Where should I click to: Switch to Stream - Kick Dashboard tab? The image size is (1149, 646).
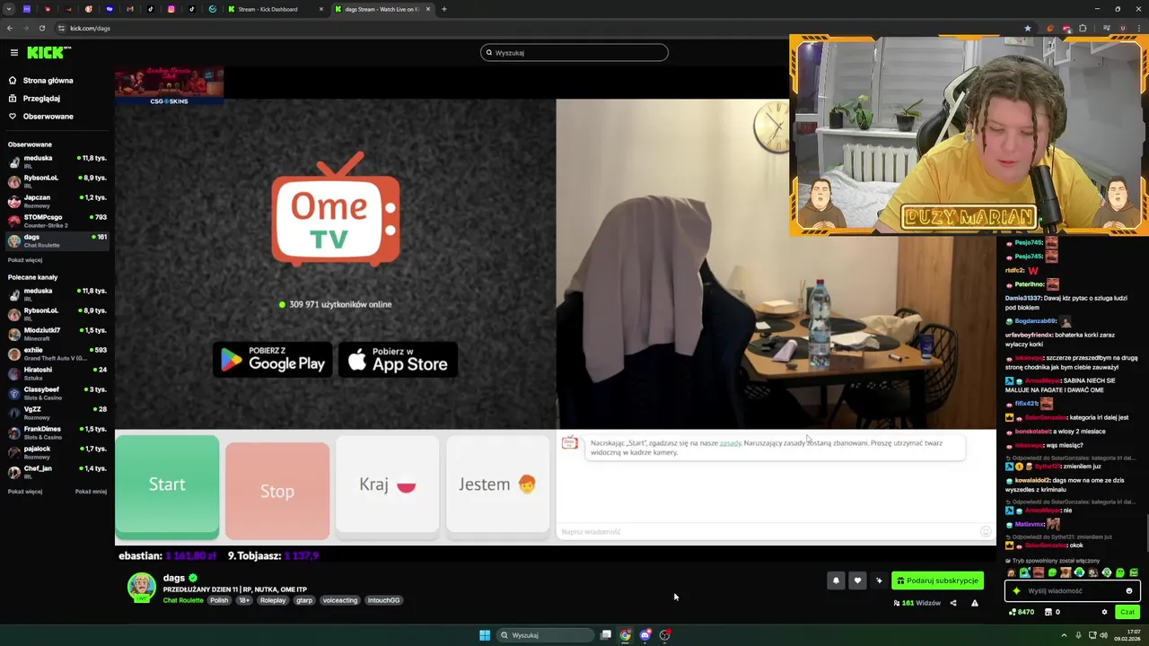(268, 9)
